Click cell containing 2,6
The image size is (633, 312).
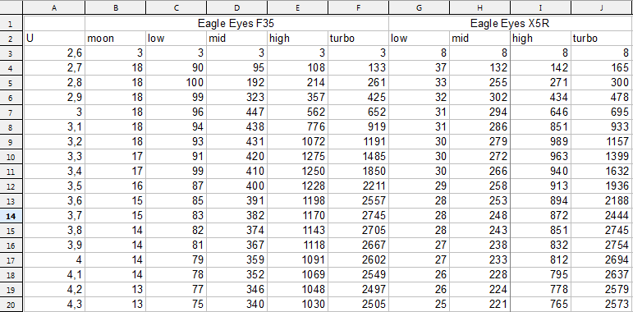click(x=54, y=53)
